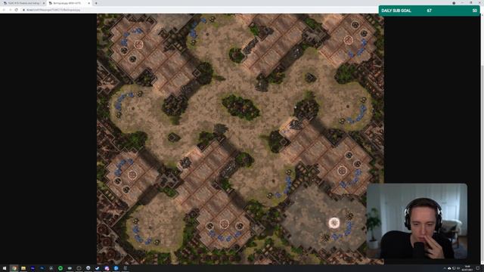Open File Explorer from the taskbar

(23, 268)
